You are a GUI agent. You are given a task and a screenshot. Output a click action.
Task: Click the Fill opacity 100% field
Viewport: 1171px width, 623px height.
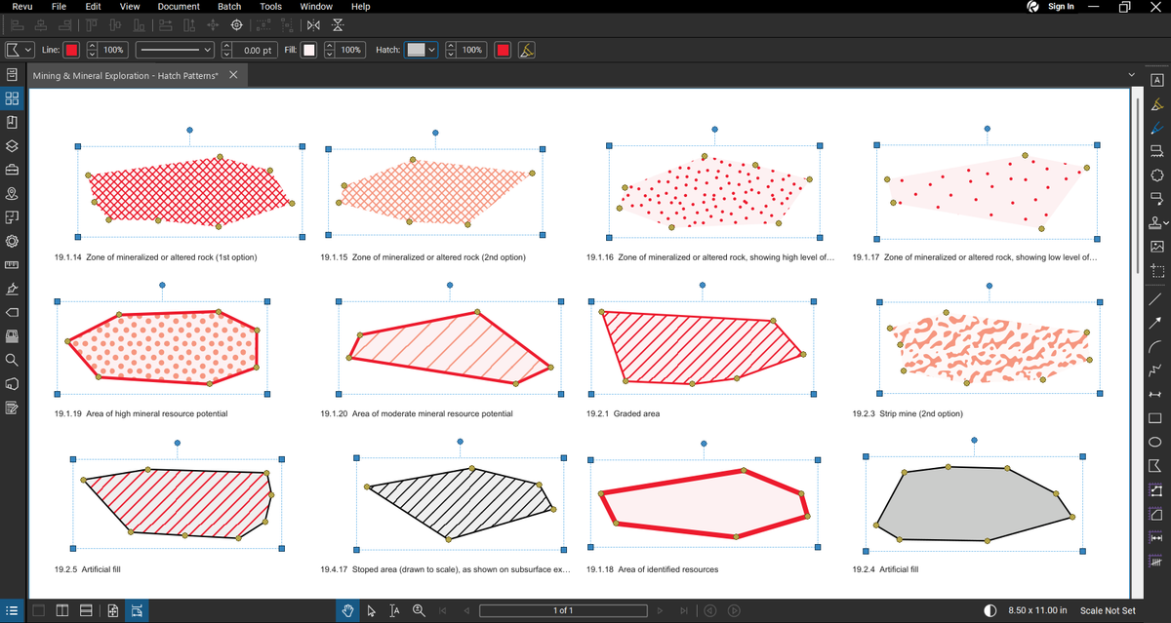(x=350, y=50)
